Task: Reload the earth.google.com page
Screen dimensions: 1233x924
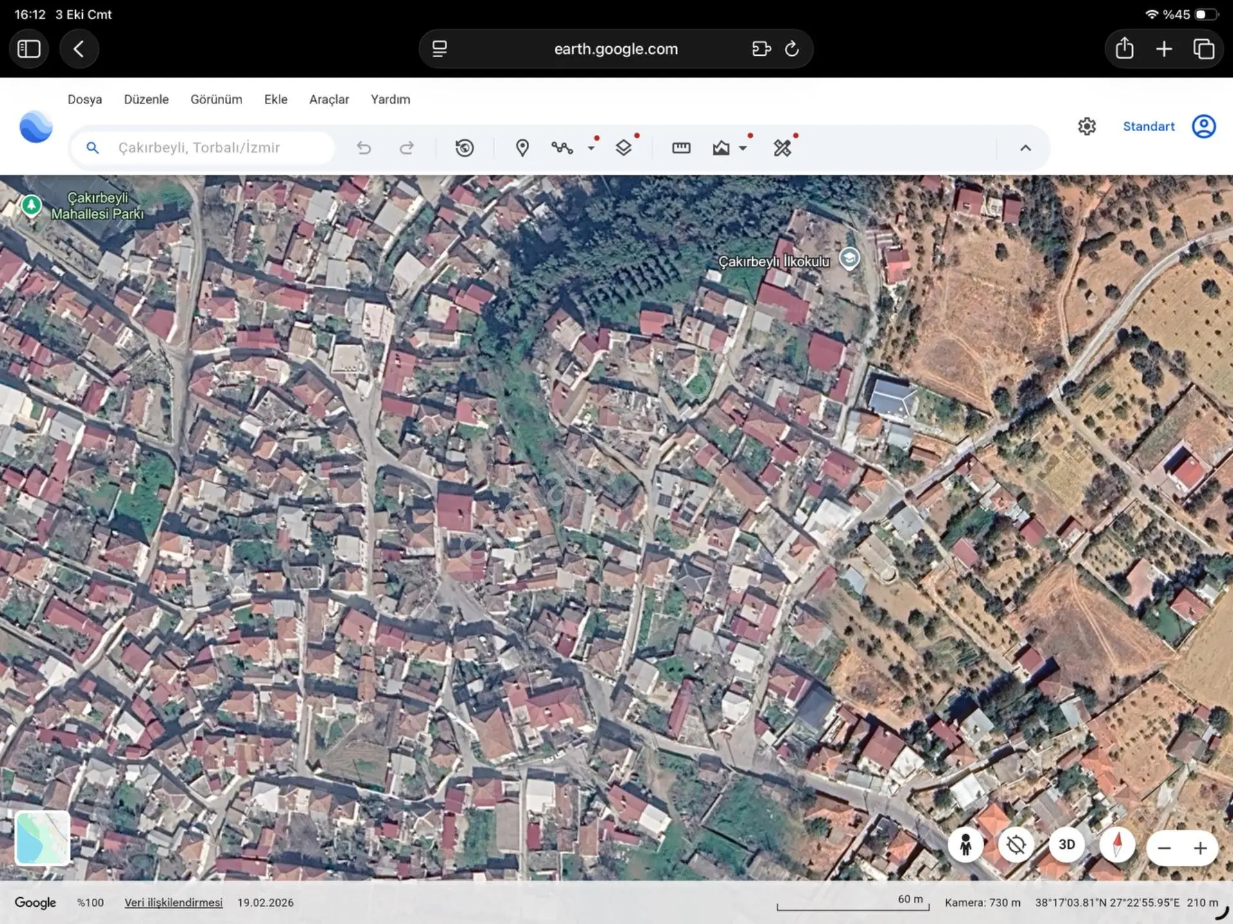Action: click(x=792, y=49)
